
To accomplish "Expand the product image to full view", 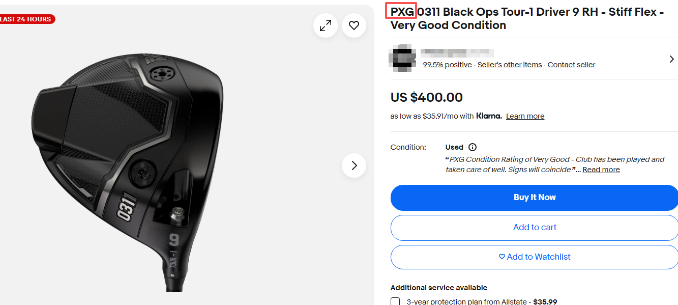I will [x=326, y=25].
